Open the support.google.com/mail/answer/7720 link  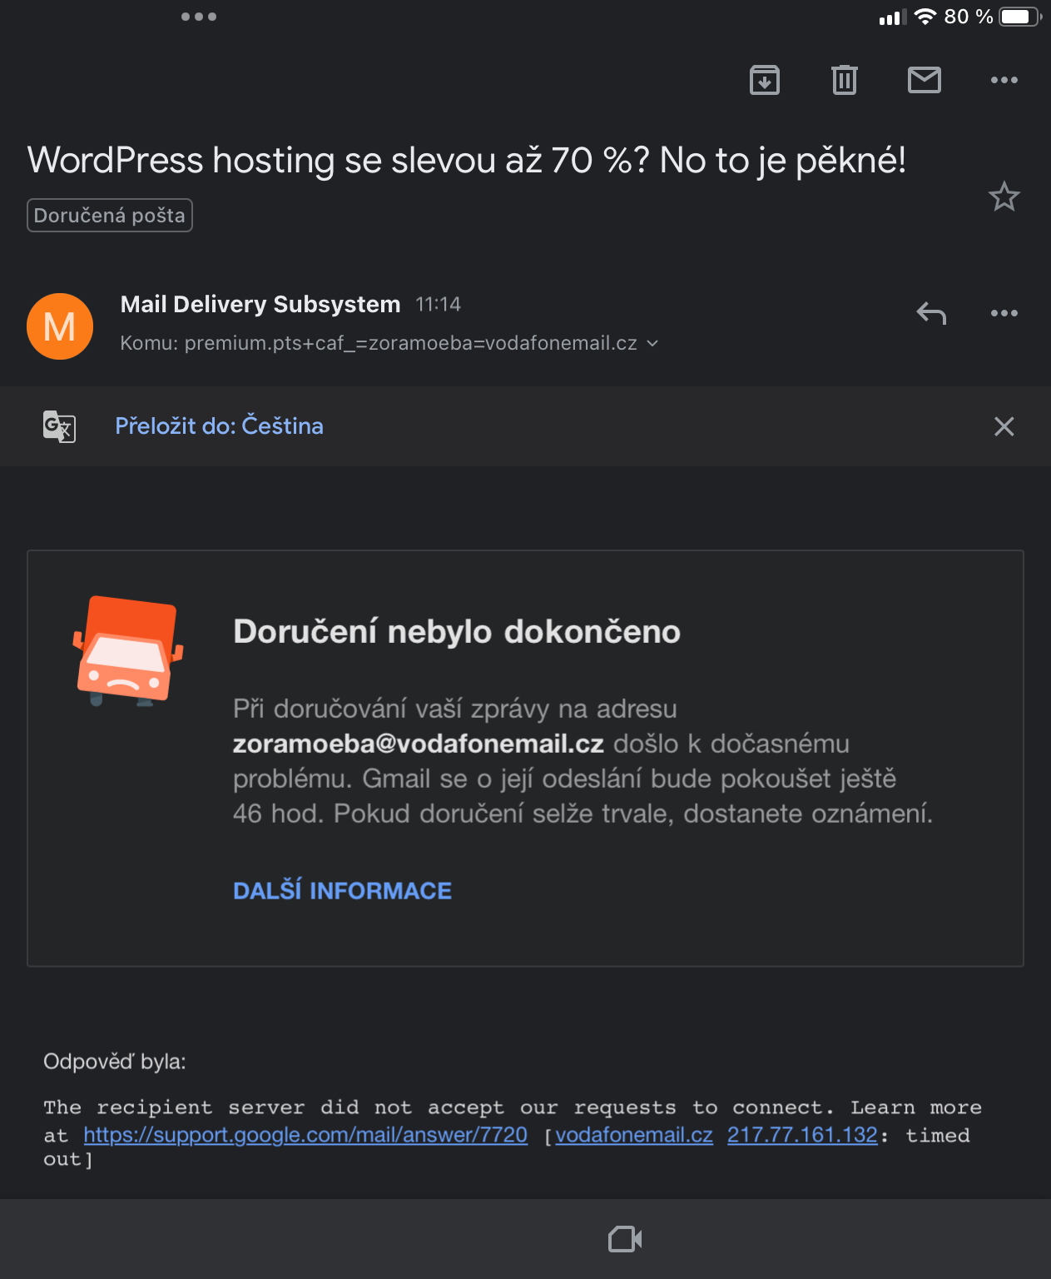pyautogui.click(x=305, y=1135)
